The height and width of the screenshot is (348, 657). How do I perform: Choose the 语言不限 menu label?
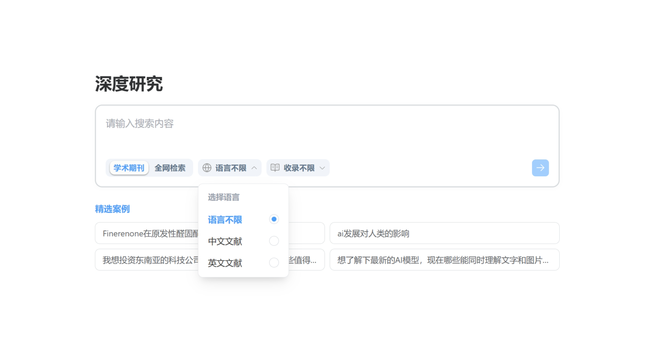coord(225,220)
